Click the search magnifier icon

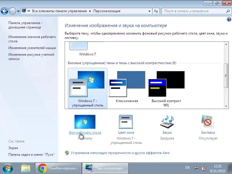[228, 11]
